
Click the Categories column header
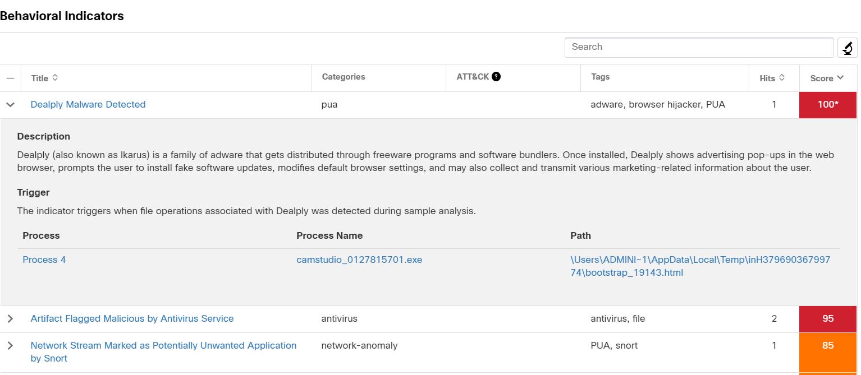[x=344, y=77]
